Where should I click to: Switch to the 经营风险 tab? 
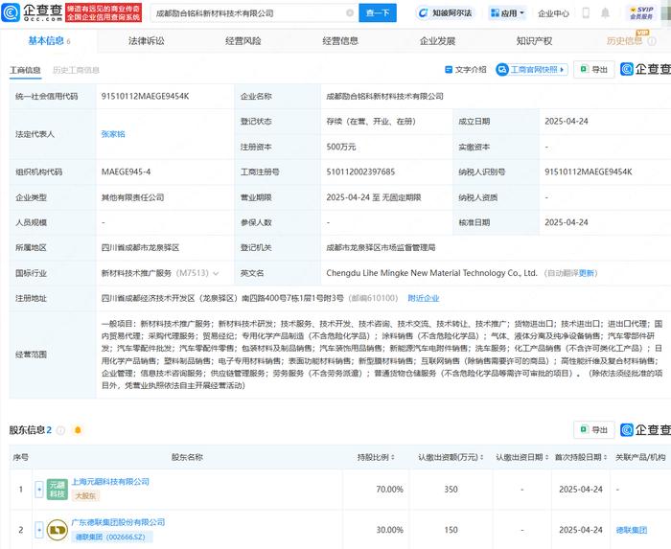243,41
